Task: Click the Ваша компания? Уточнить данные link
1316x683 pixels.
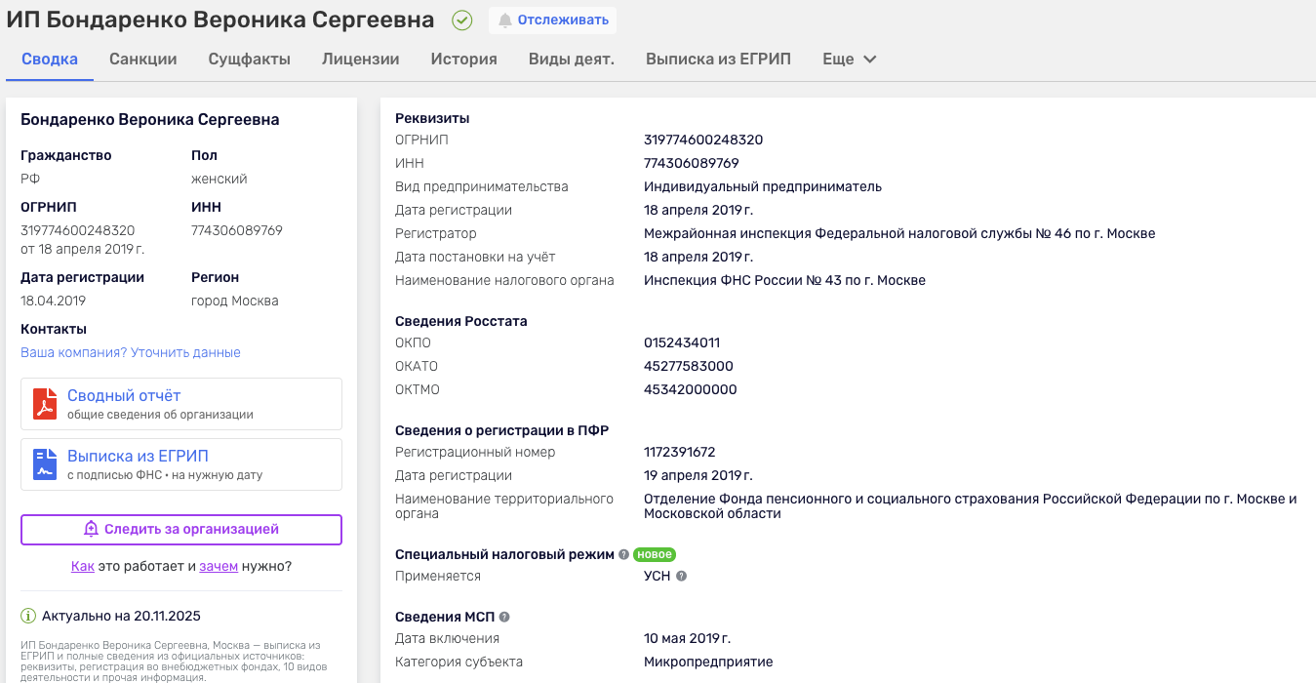Action: pyautogui.click(x=130, y=351)
